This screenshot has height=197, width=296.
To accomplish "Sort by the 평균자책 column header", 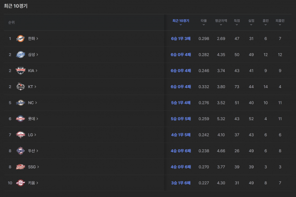I will pos(221,22).
